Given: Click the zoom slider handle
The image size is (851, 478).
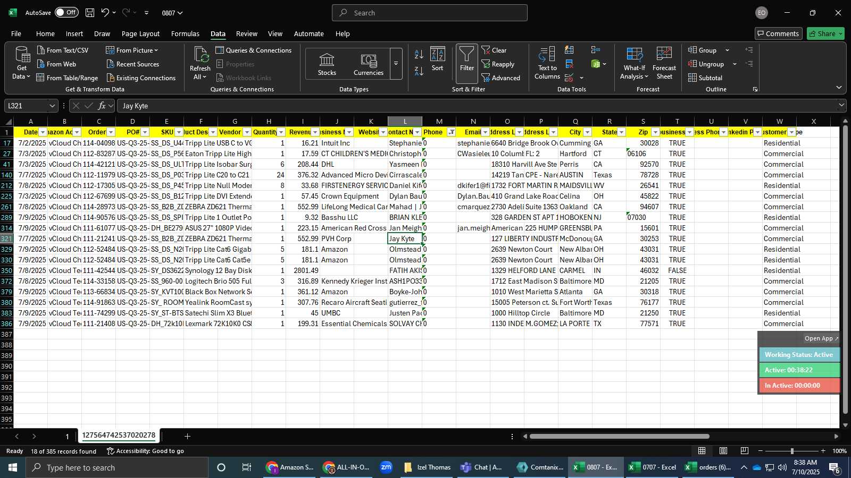Looking at the screenshot, I should tap(792, 451).
